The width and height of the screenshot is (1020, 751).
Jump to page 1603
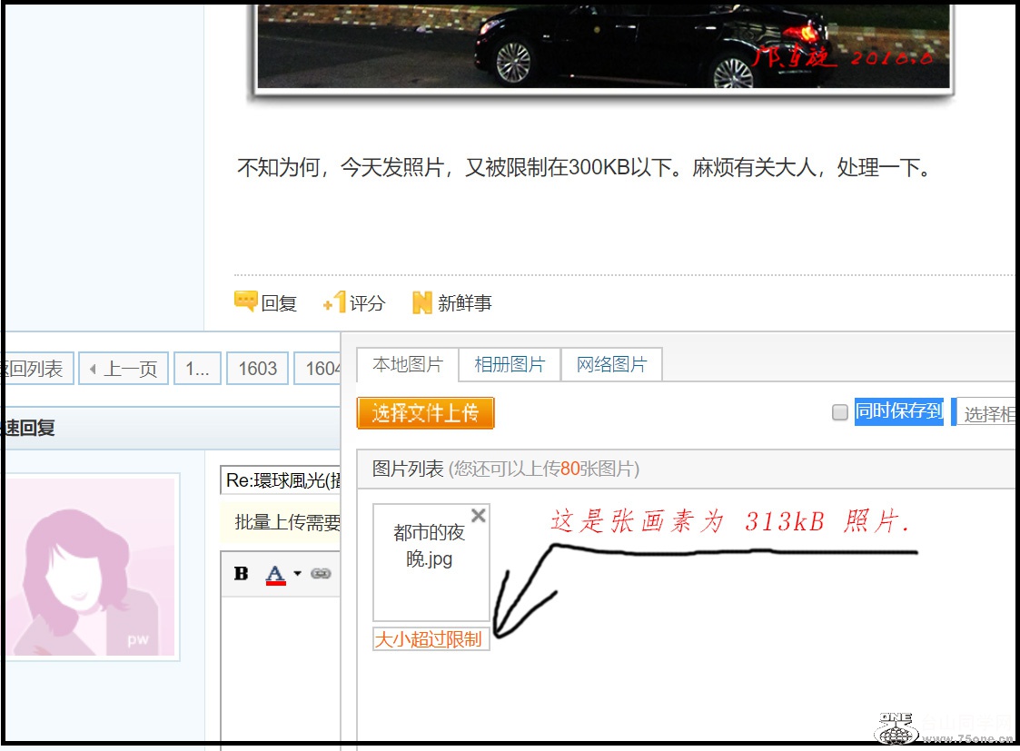tap(257, 369)
